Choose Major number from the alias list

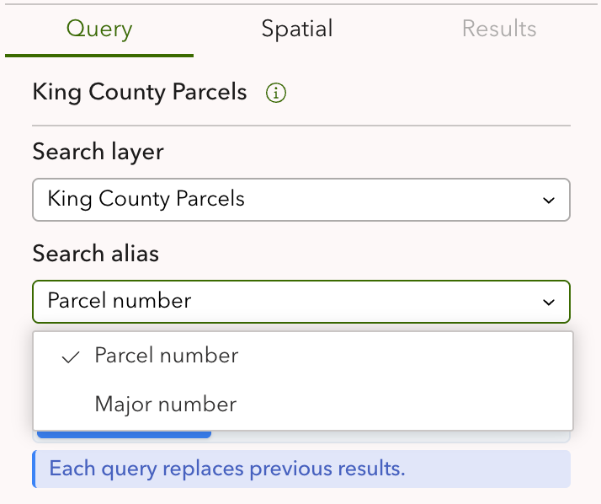click(166, 405)
